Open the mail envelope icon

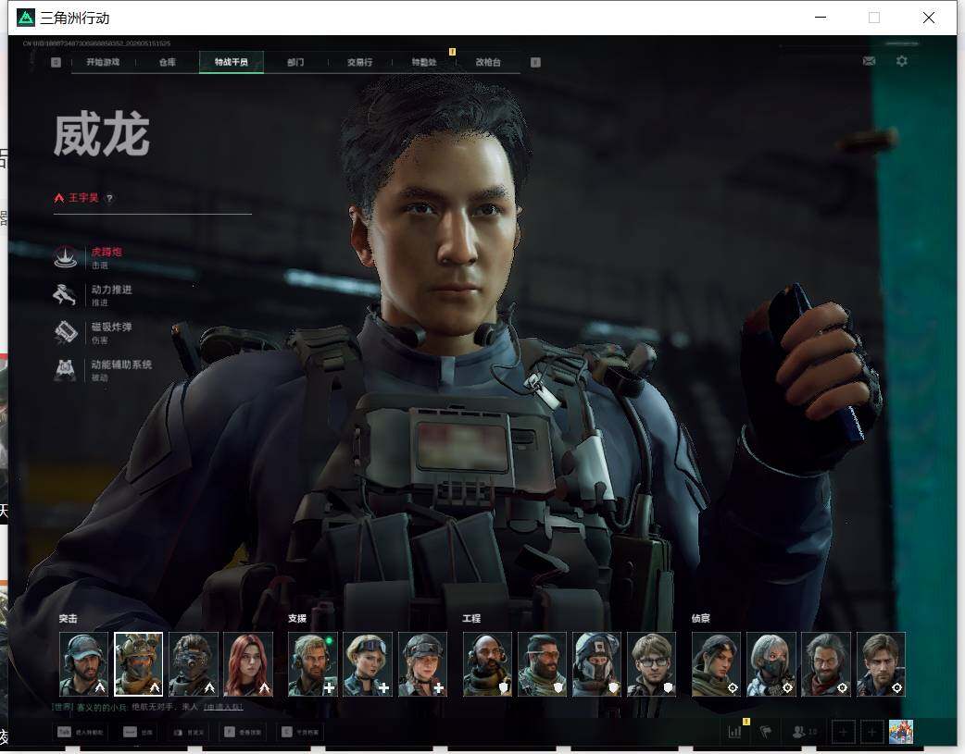pyautogui.click(x=869, y=61)
